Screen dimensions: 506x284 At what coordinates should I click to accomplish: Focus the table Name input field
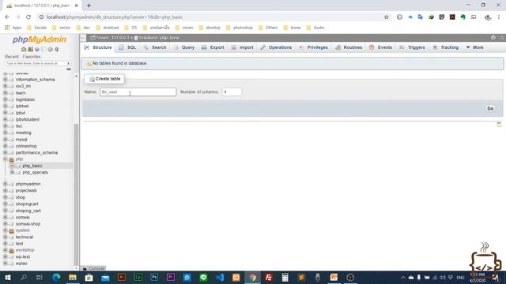click(x=138, y=92)
